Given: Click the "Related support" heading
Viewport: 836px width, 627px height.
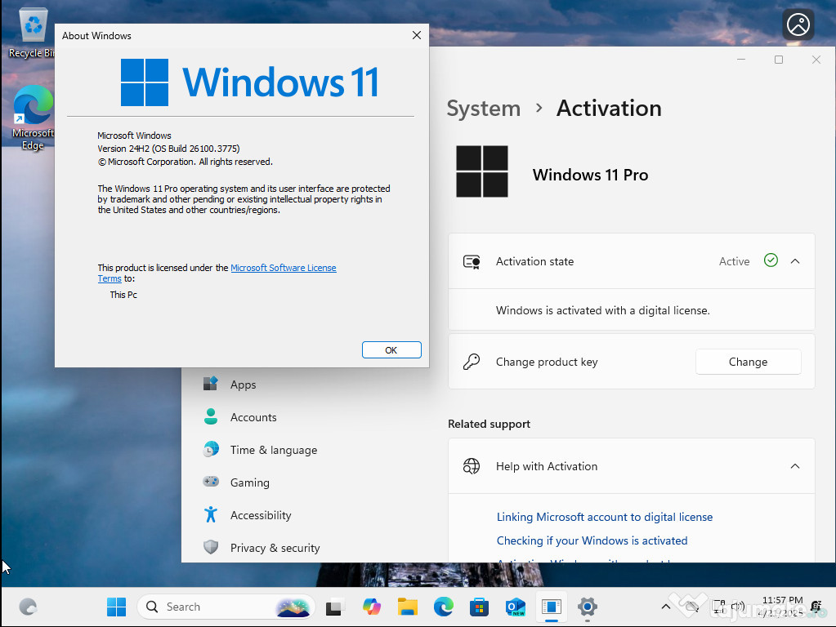Looking at the screenshot, I should pyautogui.click(x=489, y=424).
